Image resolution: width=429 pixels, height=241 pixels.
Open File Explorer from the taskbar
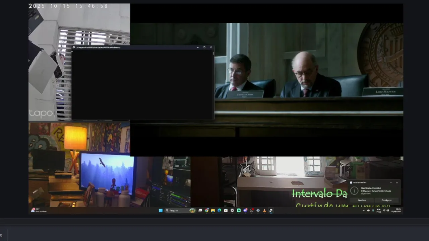coord(213,211)
